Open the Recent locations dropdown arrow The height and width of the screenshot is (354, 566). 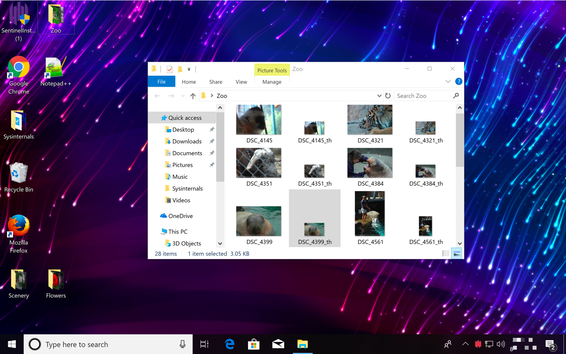click(183, 96)
